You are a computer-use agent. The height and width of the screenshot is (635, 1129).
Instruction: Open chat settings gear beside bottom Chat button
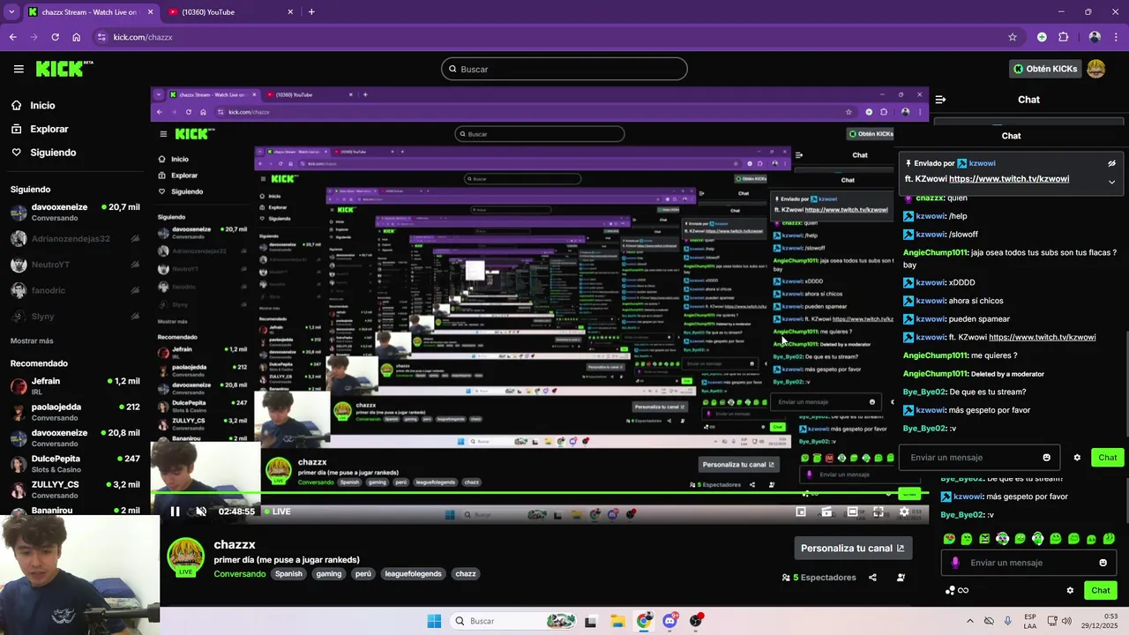[1070, 590]
